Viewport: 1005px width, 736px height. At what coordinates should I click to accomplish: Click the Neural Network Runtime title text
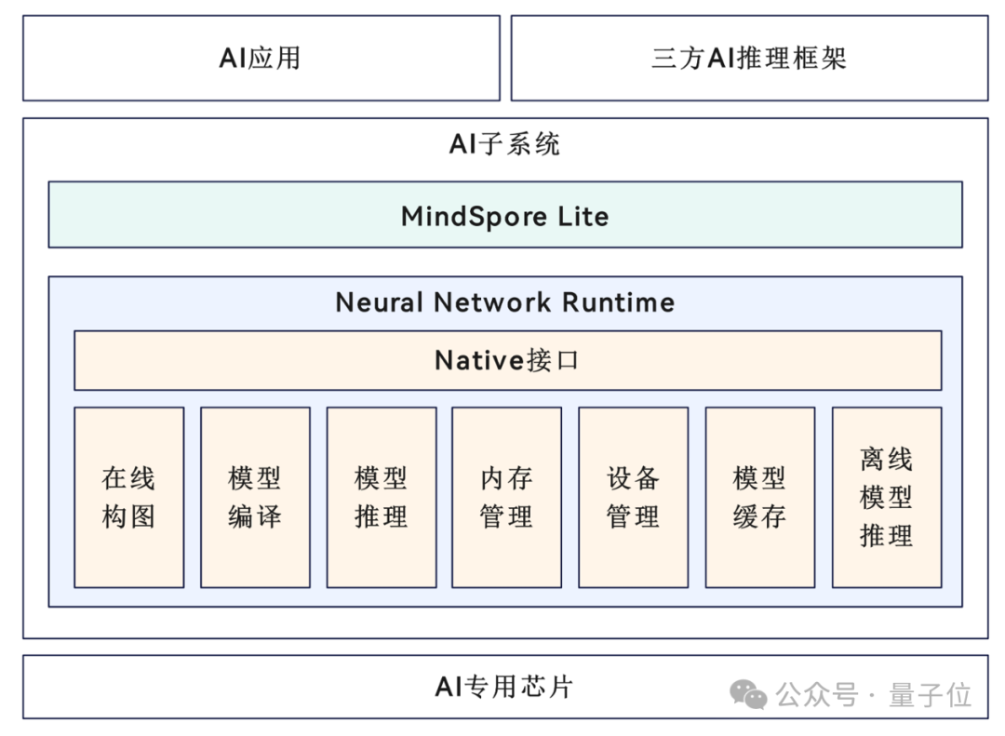click(505, 301)
